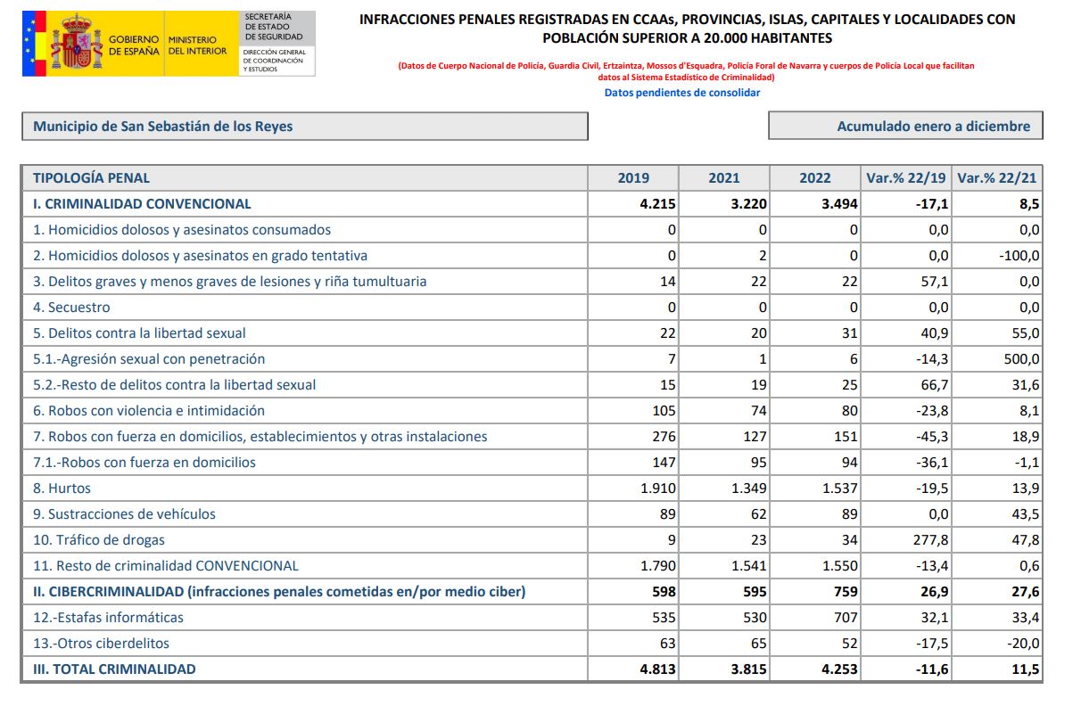Click the 2022 column header

(814, 178)
